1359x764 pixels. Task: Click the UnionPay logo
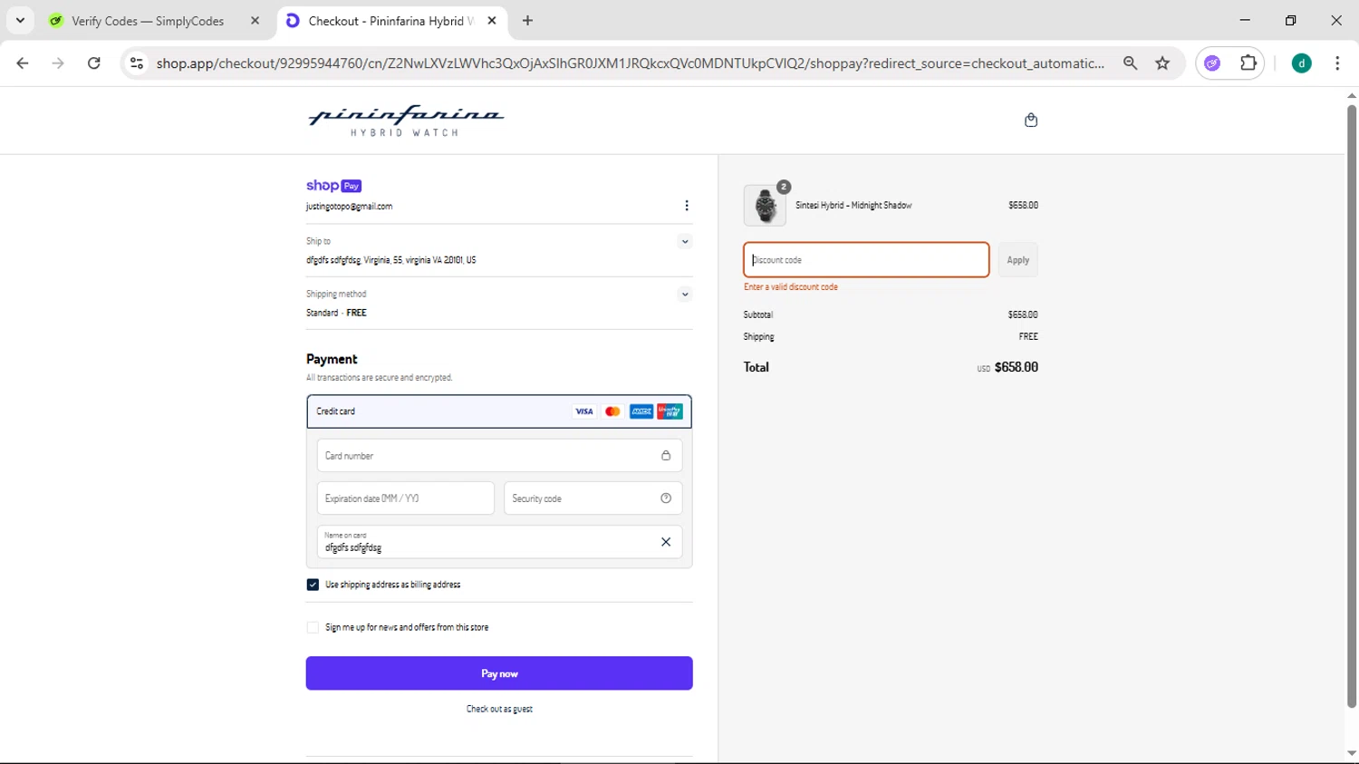[670, 411]
